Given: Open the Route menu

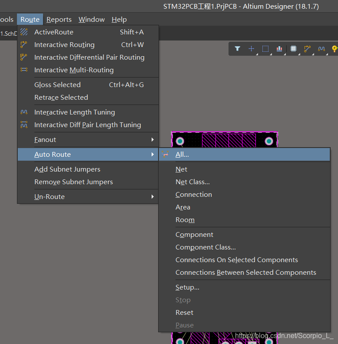Looking at the screenshot, I should pos(30,20).
